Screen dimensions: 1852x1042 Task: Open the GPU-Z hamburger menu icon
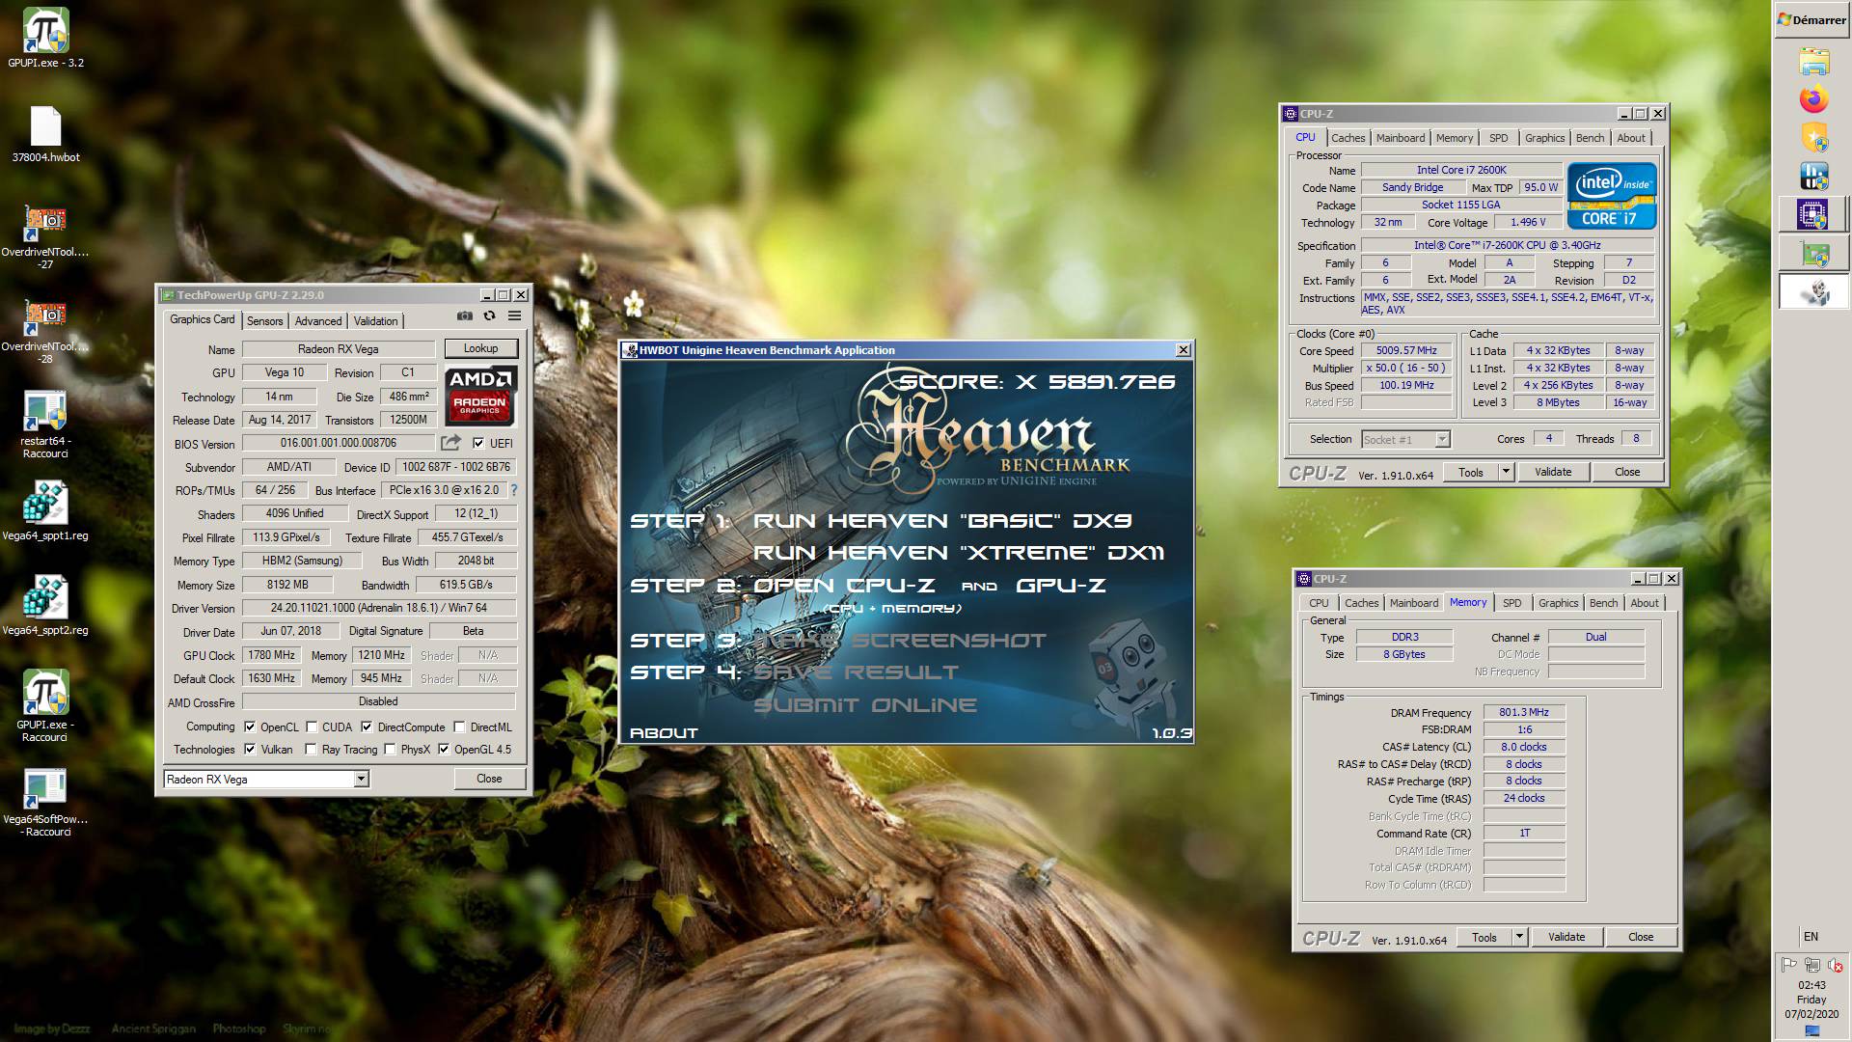coord(515,315)
